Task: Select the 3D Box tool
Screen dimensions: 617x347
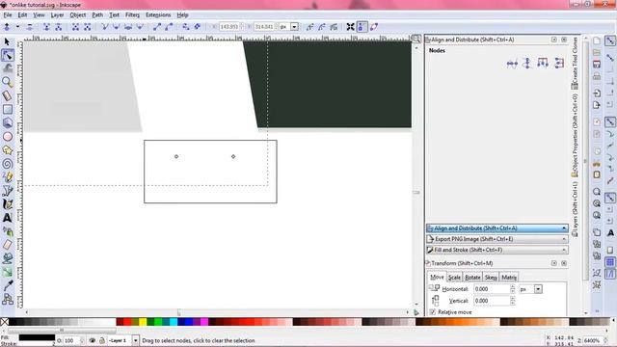Action: tap(7, 122)
